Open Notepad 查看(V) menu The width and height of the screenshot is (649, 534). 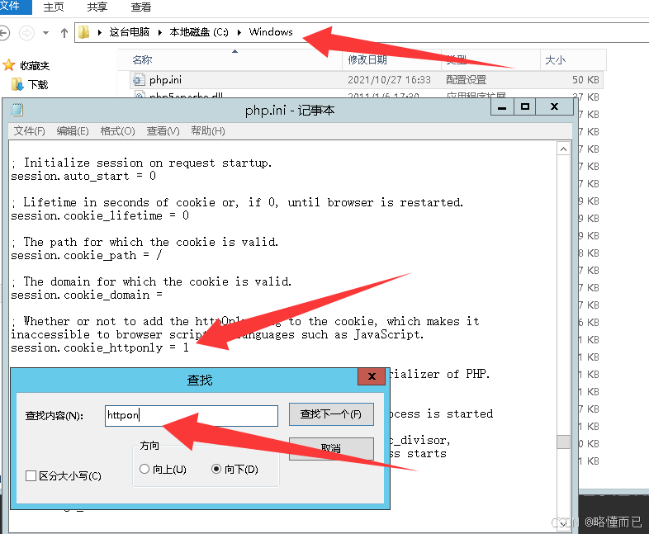coord(163,131)
